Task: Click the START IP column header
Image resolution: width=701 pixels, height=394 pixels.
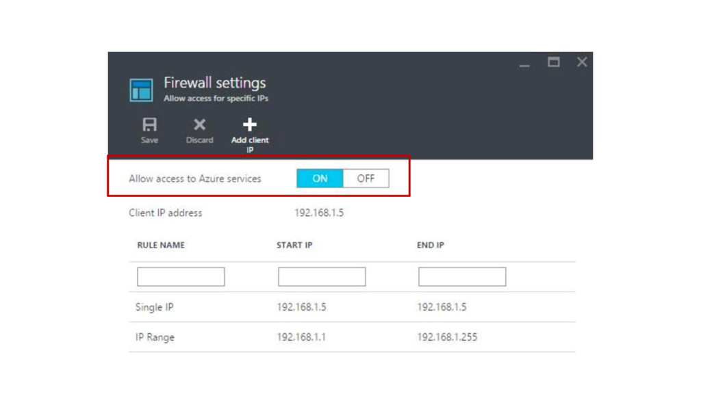Action: [294, 246]
